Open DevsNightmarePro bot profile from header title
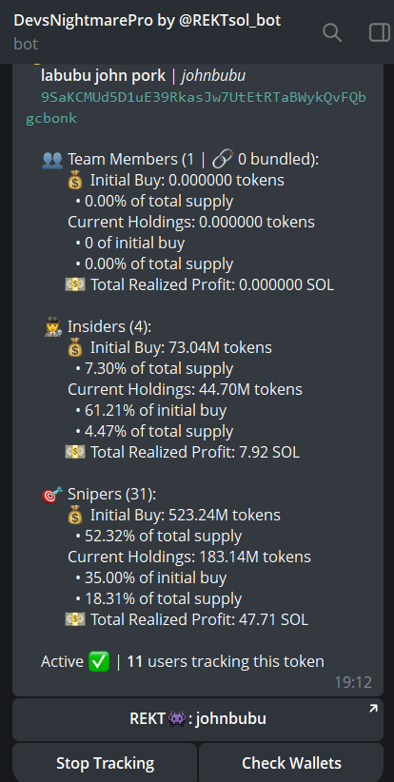The image size is (394, 782). pyautogui.click(x=148, y=20)
